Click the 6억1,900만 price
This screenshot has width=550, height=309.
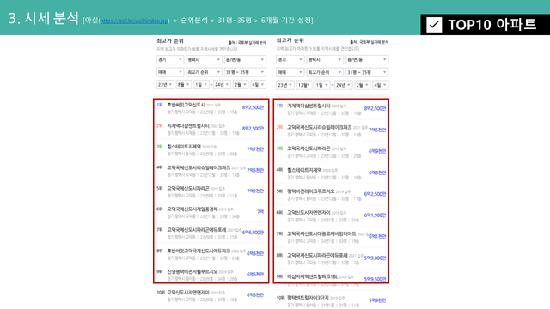375,215
